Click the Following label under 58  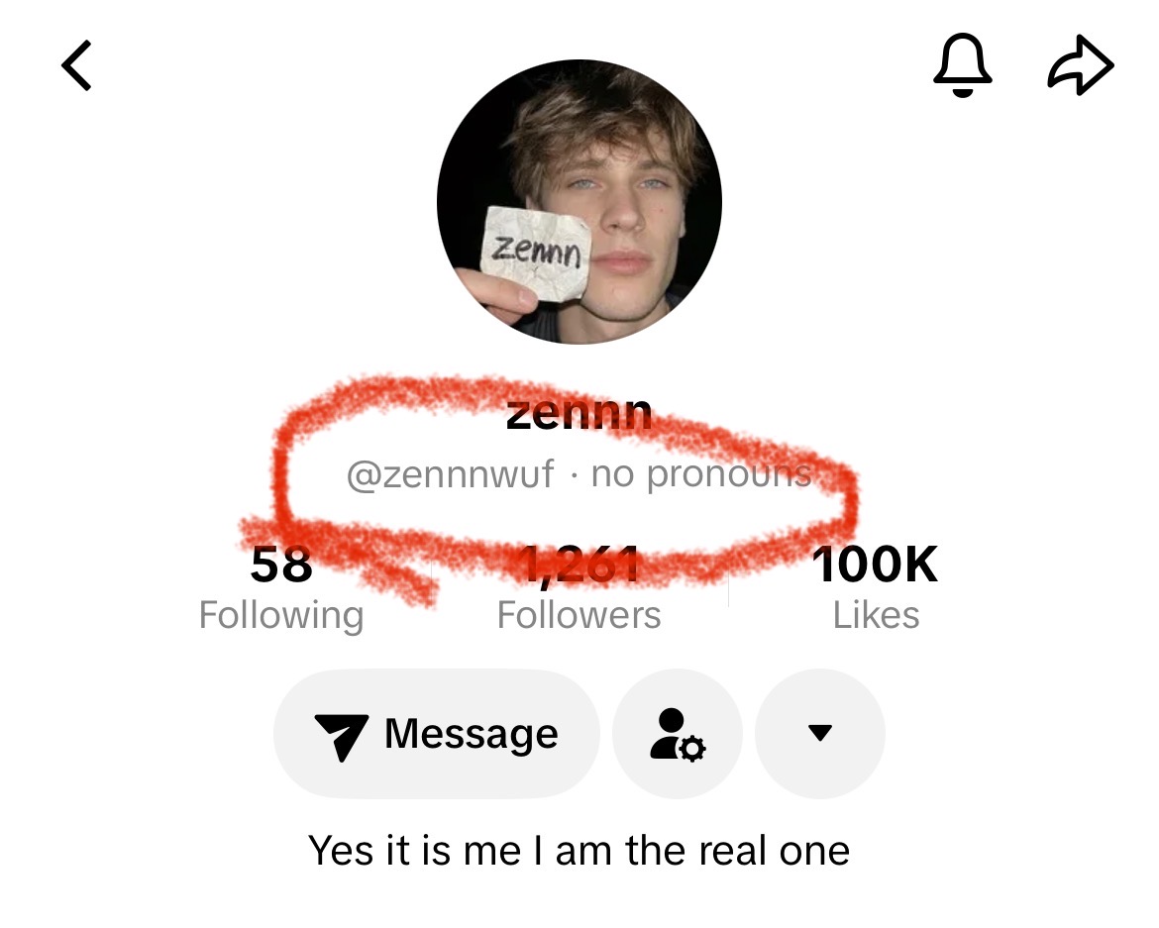(281, 615)
